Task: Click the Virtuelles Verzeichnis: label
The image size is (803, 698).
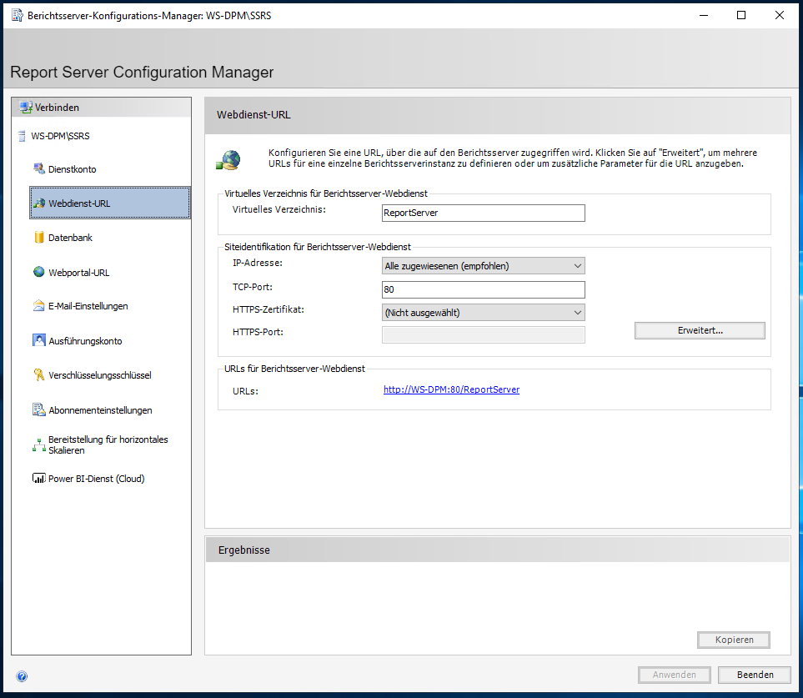Action: click(279, 209)
